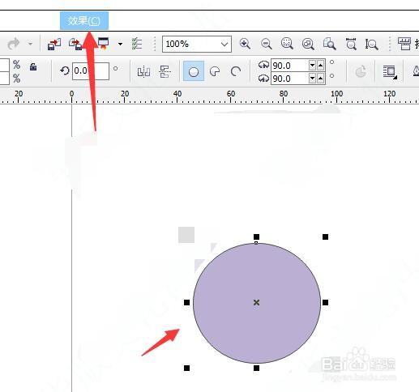This screenshot has height=392, width=419.
Task: Expand the redo history dropdown arrow
Action: point(30,44)
